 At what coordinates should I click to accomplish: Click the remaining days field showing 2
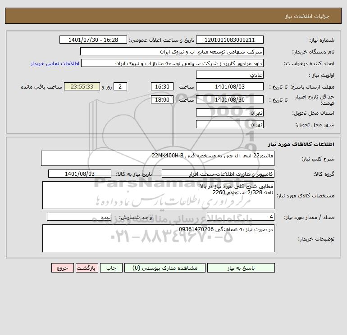pos(120,87)
